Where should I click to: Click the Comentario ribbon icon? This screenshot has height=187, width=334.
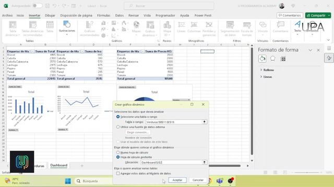[280, 26]
